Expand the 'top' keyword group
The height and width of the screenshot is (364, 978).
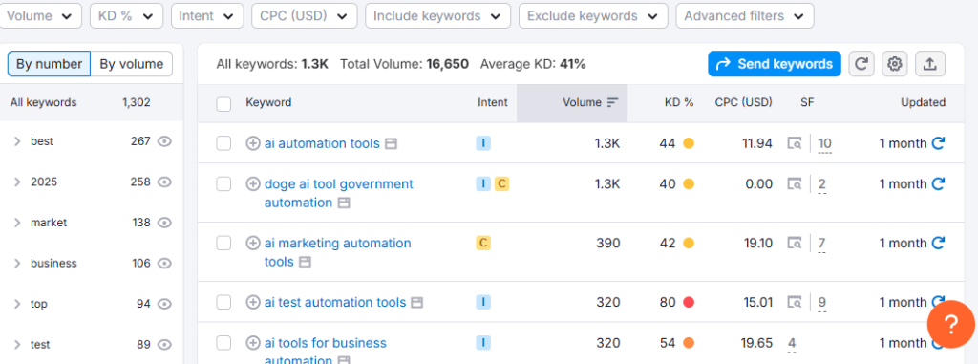(x=17, y=304)
